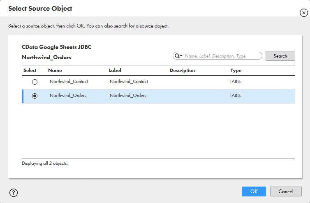Click Northwind_Contact in the Name column
Viewport: 310px width, 203px height.
tap(69, 81)
